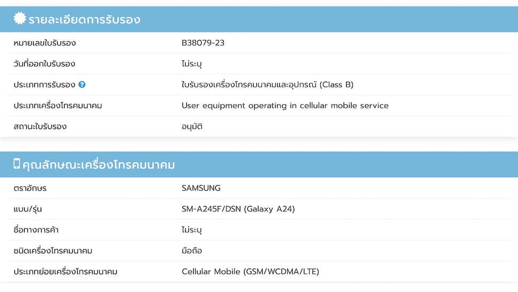Click the อนุมัติ status value
This screenshot has height=292, width=518.
click(x=192, y=127)
